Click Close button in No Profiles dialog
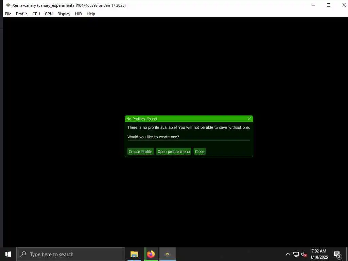348x261 pixels. coord(199,151)
